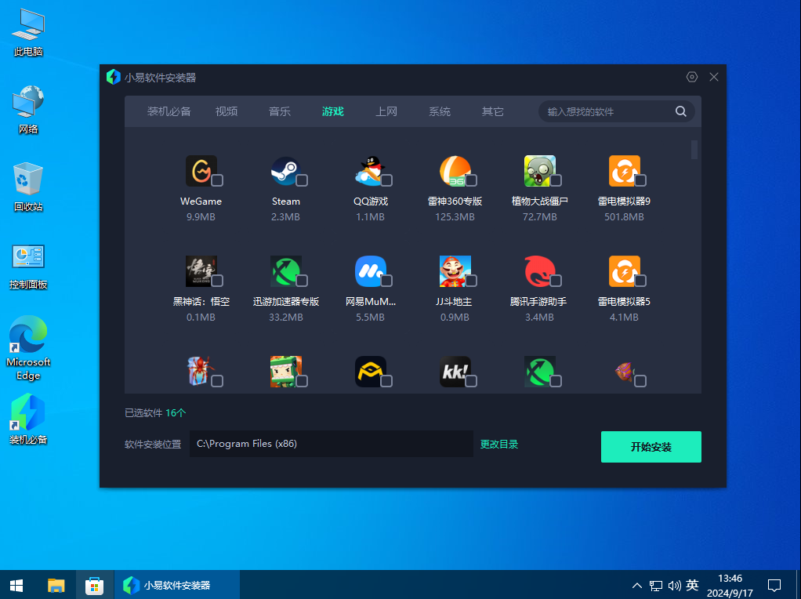
Task: Click the green accelerator icon in third row
Action: click(539, 372)
